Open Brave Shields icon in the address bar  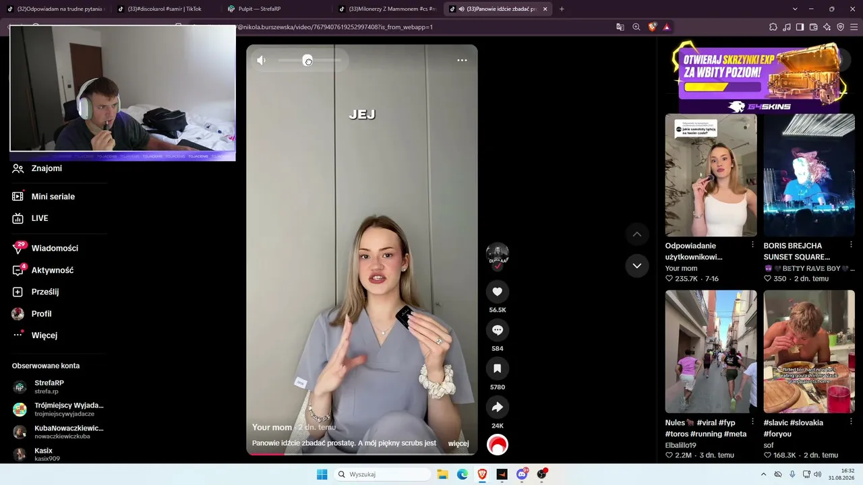coord(652,27)
